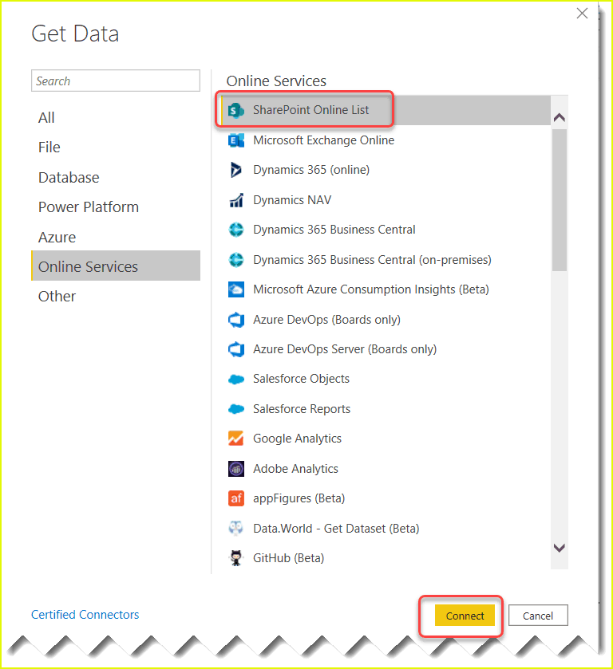The width and height of the screenshot is (613, 669).
Task: Click the Dynamics 365 Business Central icon
Action: 235,230
